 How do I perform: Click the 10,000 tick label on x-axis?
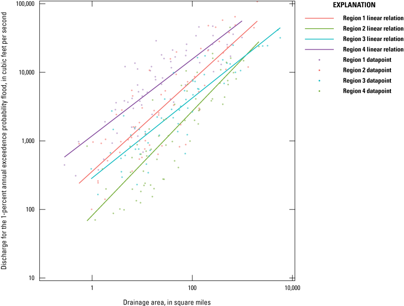pyautogui.click(x=292, y=288)
